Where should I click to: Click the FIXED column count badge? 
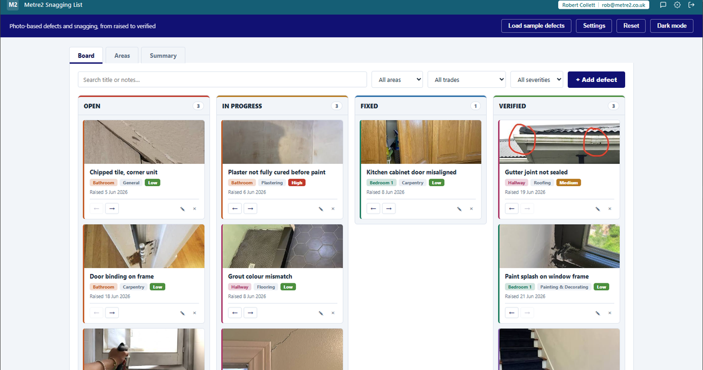[x=475, y=106]
